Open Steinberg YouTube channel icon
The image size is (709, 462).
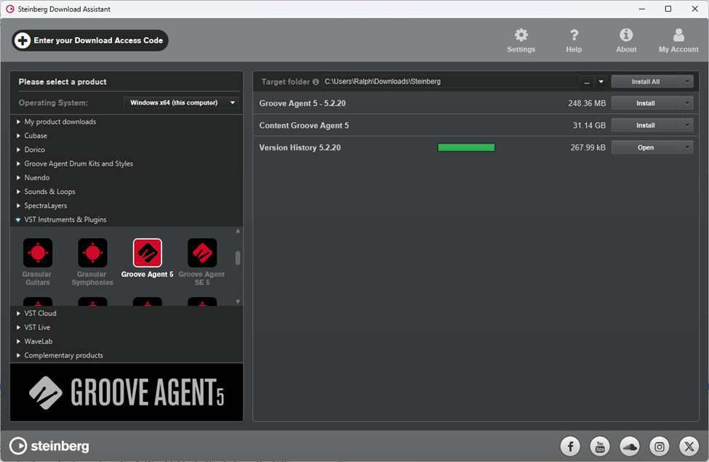[x=600, y=447]
